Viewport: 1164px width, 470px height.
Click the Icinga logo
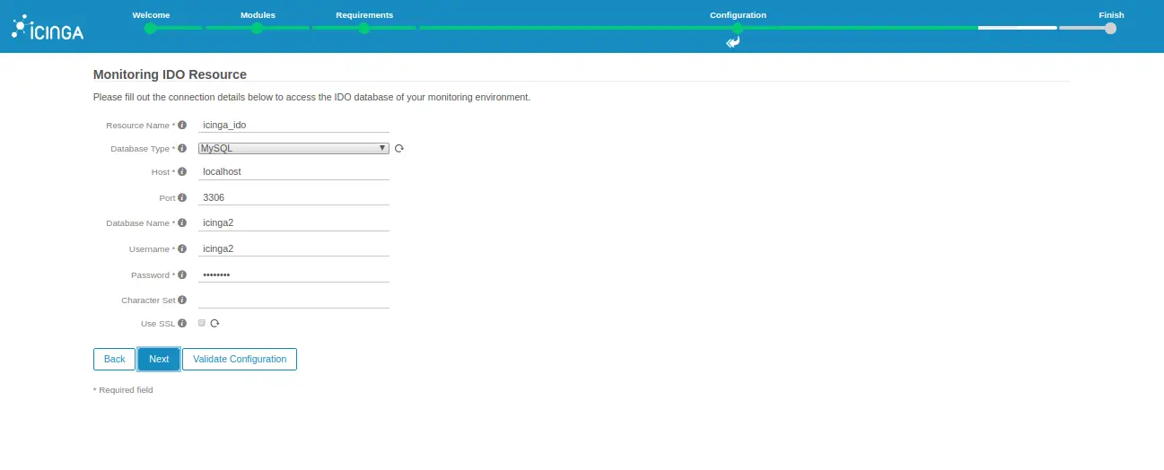pyautogui.click(x=48, y=28)
